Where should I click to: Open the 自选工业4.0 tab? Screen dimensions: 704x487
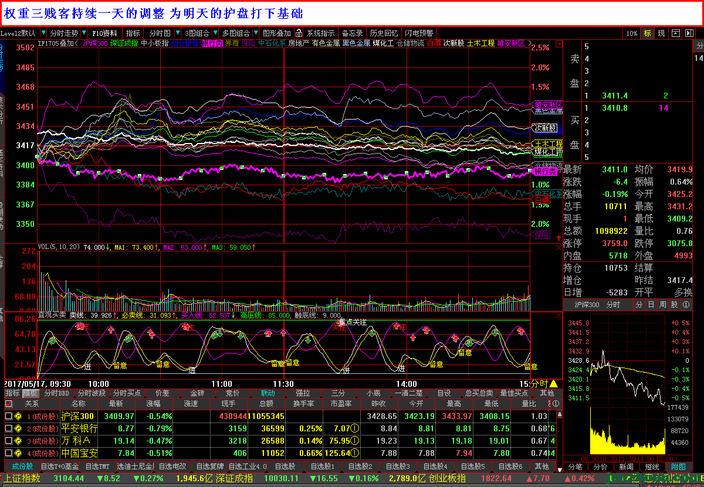[248, 466]
